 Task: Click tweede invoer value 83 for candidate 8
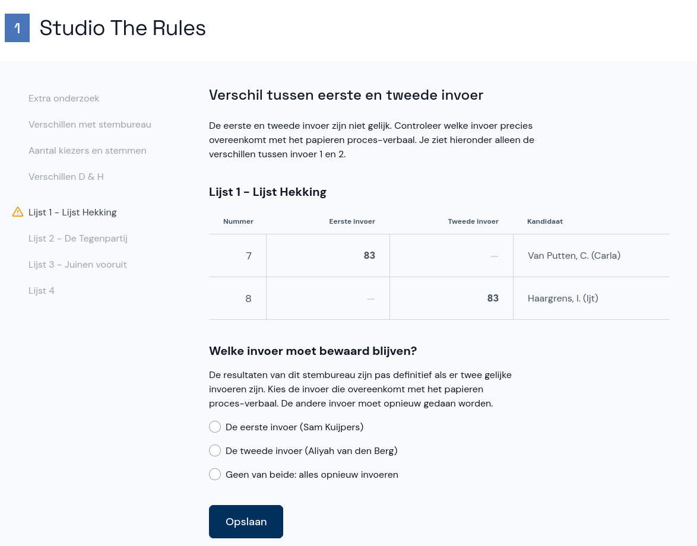coord(493,299)
